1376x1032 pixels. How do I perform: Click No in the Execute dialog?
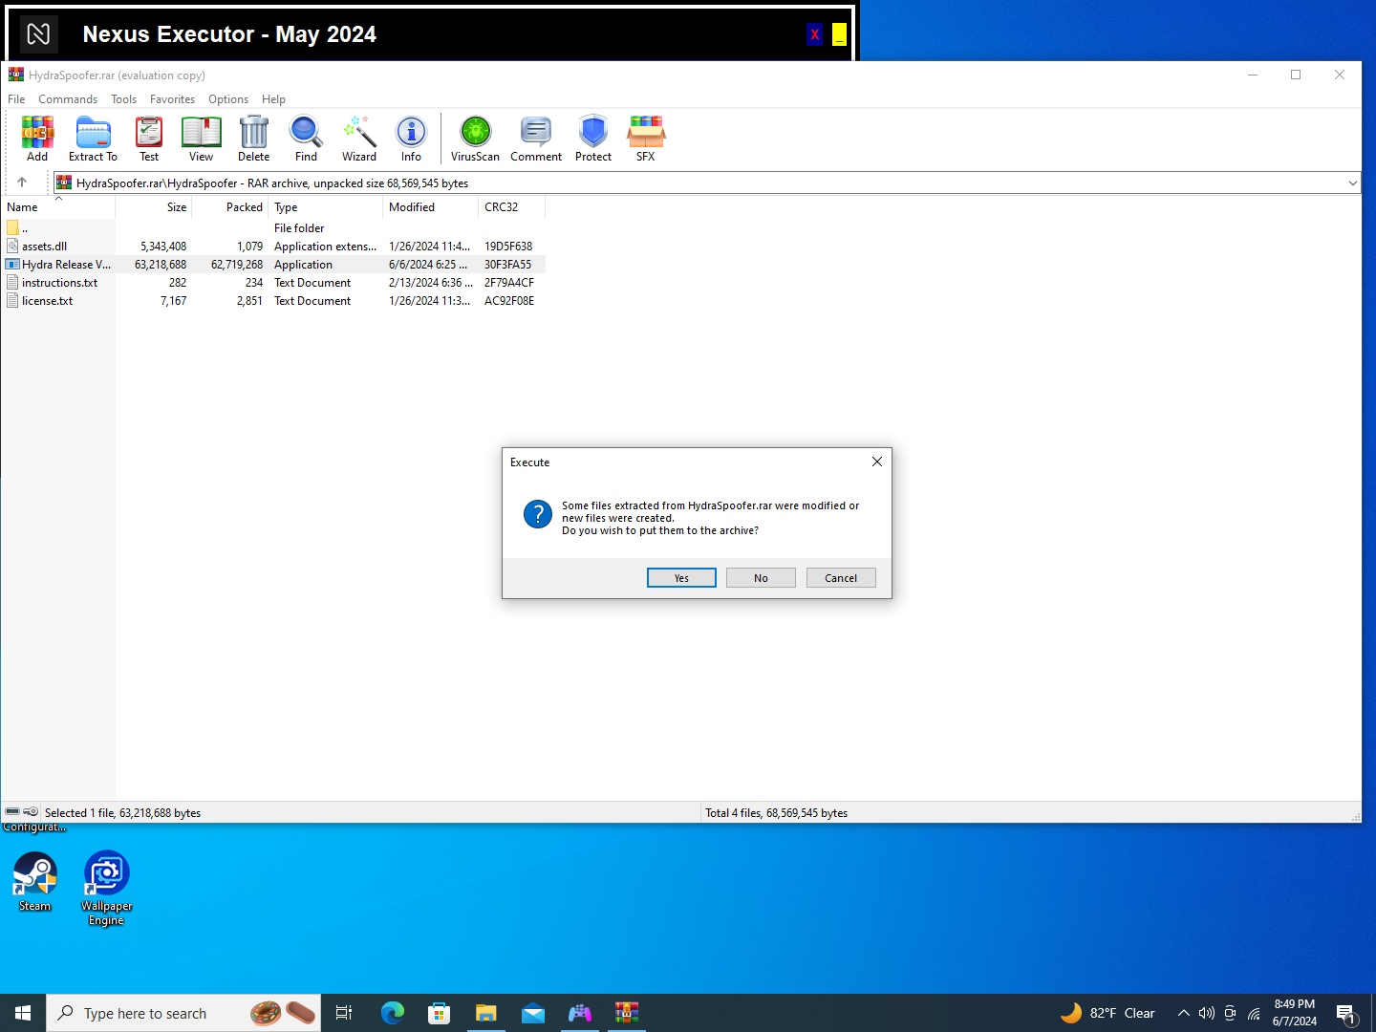click(x=761, y=578)
